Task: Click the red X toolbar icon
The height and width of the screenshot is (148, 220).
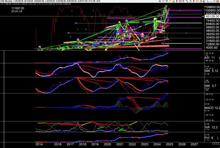Action: (218, 1)
